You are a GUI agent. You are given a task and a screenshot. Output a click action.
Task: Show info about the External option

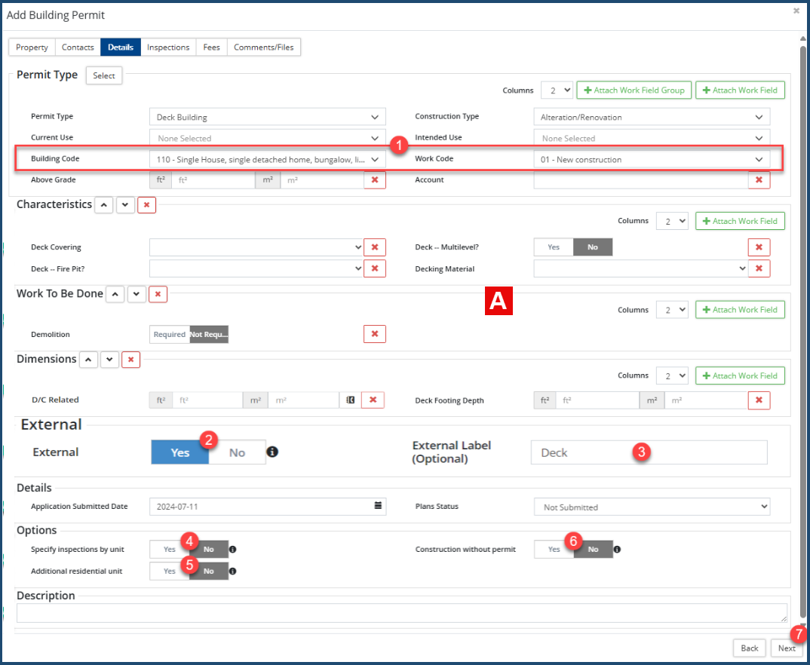click(x=272, y=452)
